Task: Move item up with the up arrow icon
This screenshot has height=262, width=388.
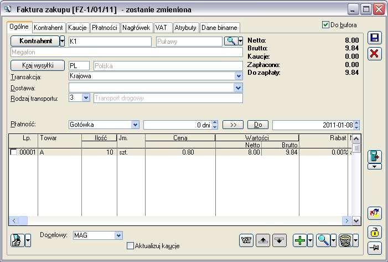Action: 263,240
